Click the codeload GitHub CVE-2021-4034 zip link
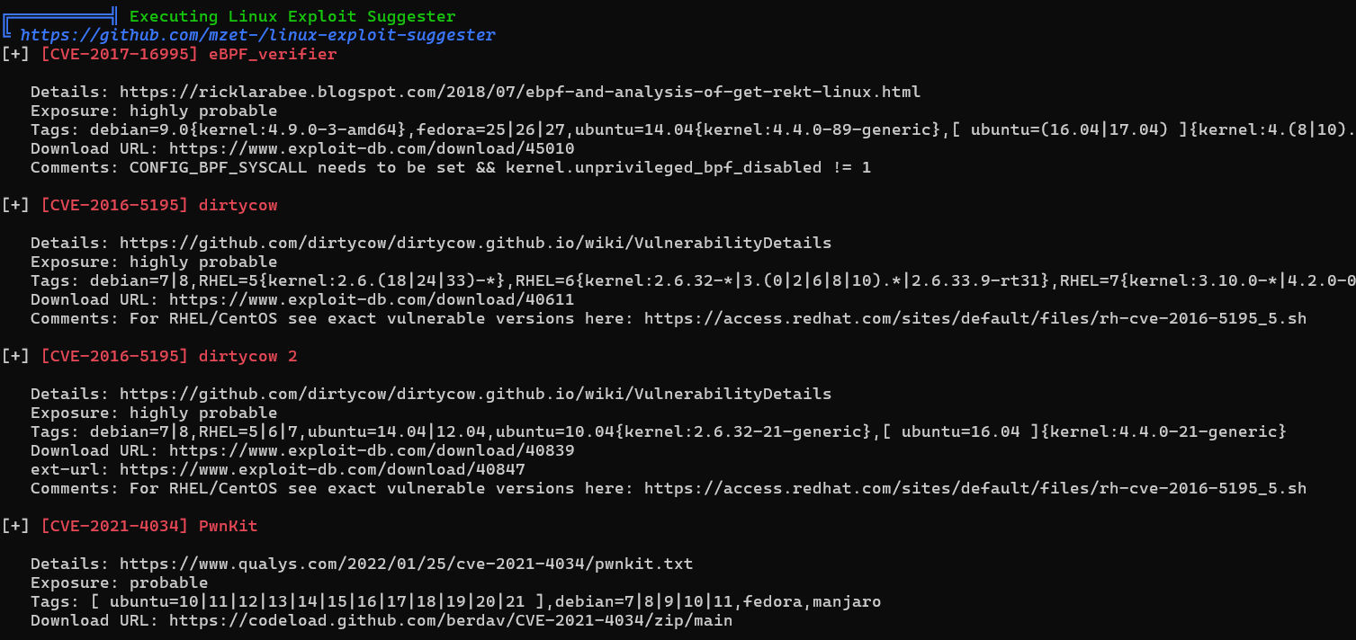 tap(451, 620)
